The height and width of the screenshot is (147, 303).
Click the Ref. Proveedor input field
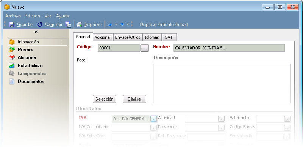pos(206,136)
